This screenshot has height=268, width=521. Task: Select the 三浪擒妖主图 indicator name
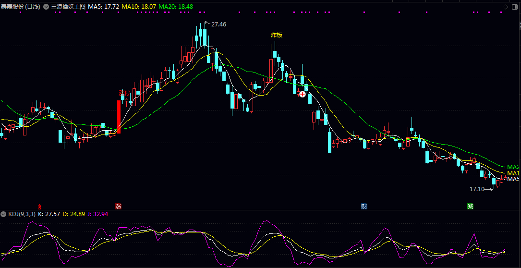tap(68, 7)
